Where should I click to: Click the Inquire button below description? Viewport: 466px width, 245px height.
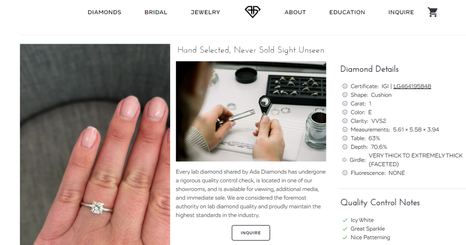pyautogui.click(x=251, y=233)
